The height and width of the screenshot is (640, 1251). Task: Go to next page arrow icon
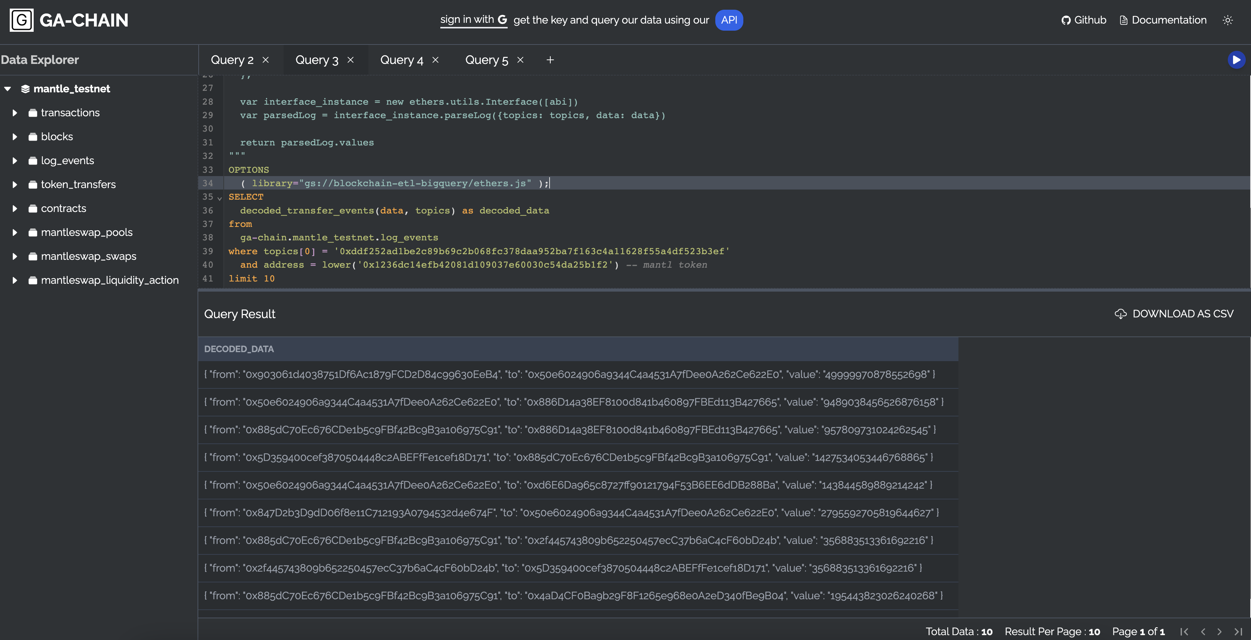pos(1220,631)
